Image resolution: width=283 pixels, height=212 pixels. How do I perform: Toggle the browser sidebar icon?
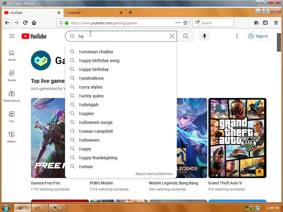(x=265, y=23)
